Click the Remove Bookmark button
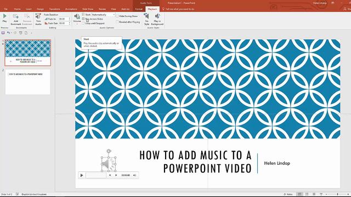The image size is (351, 197). pyautogui.click(x=27, y=19)
